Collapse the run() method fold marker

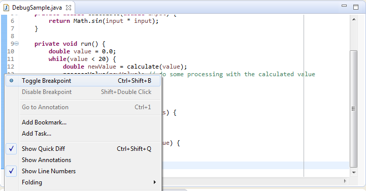17,44
